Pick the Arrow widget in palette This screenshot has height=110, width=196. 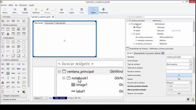click(x=18, y=92)
